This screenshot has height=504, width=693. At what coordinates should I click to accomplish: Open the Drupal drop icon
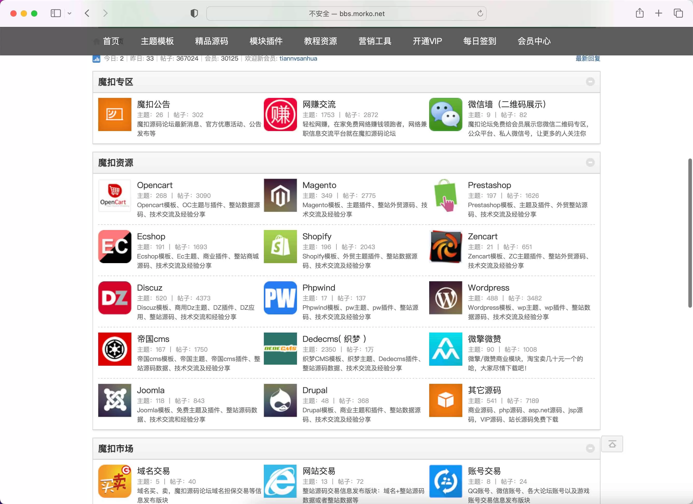click(280, 400)
